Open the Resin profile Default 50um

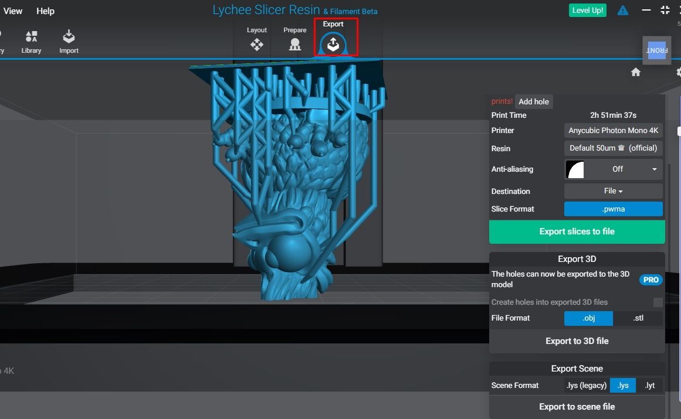[x=613, y=148]
